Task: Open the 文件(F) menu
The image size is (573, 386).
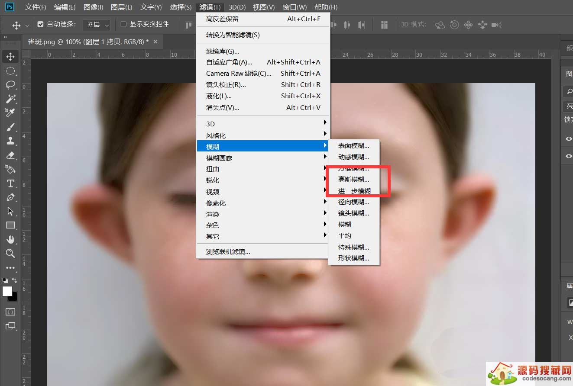Action: click(36, 7)
